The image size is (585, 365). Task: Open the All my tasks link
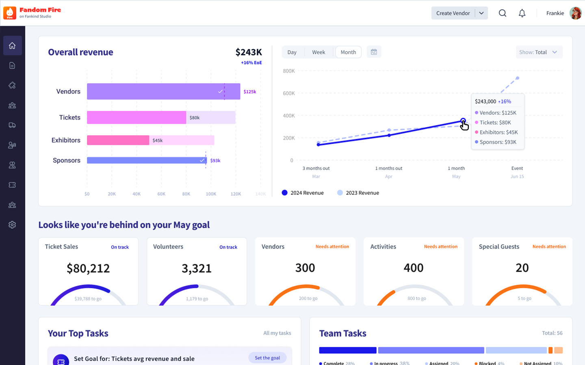(x=277, y=333)
